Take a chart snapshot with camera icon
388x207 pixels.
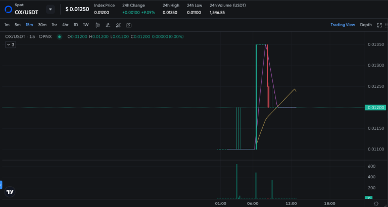click(129, 25)
